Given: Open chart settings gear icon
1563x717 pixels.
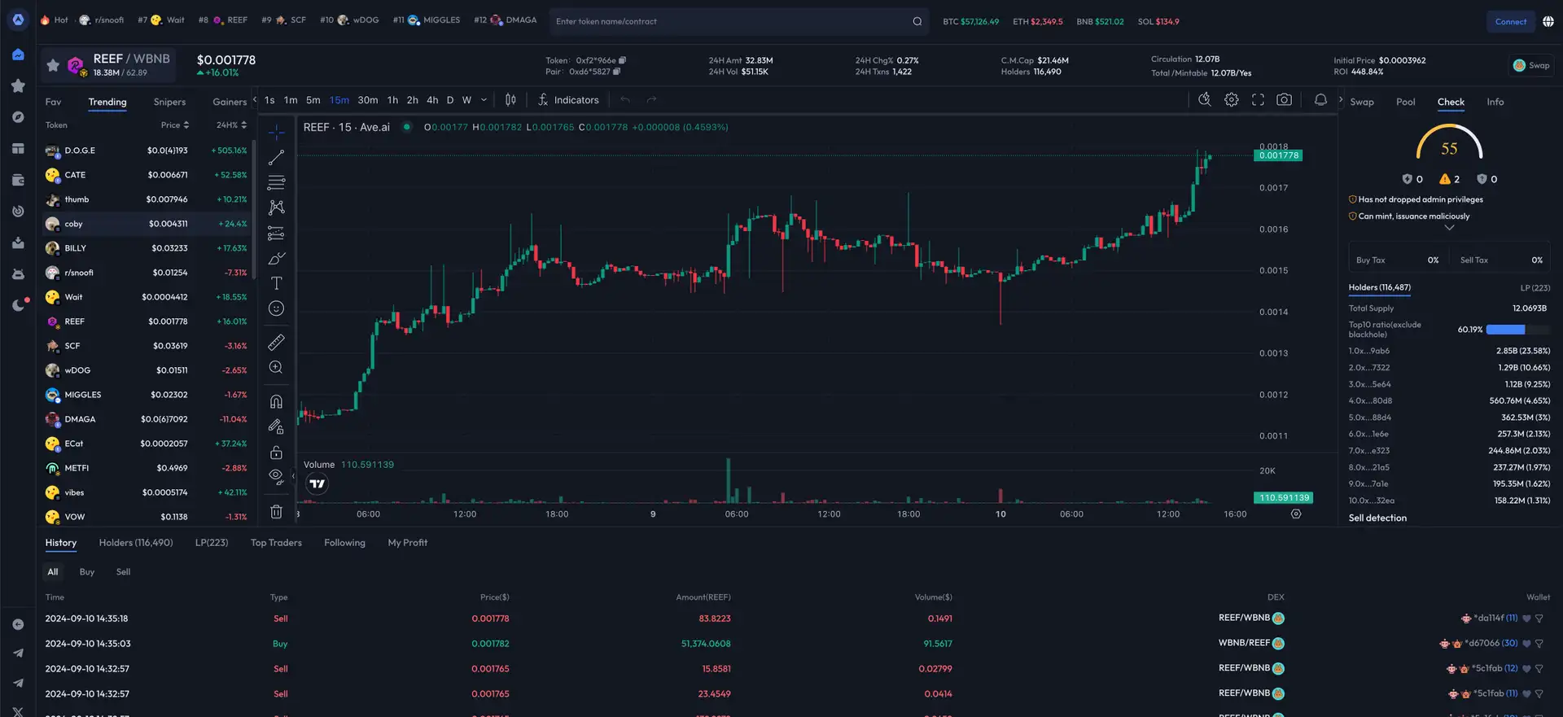Looking at the screenshot, I should pos(1232,100).
